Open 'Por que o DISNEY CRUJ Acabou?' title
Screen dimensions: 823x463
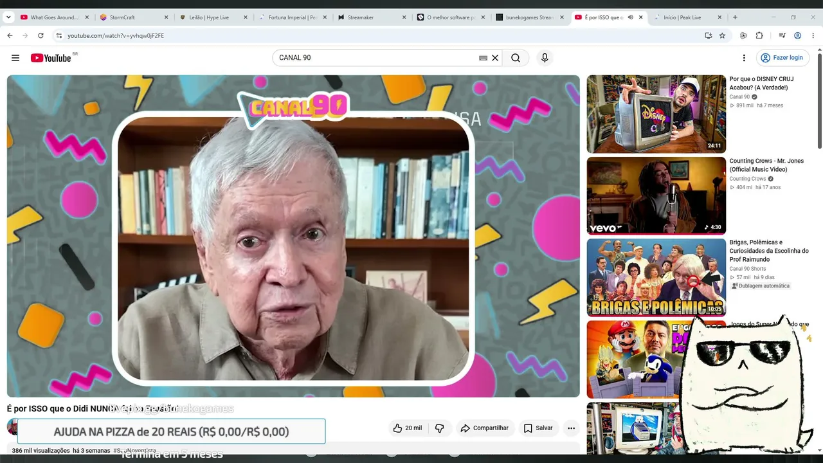761,84
